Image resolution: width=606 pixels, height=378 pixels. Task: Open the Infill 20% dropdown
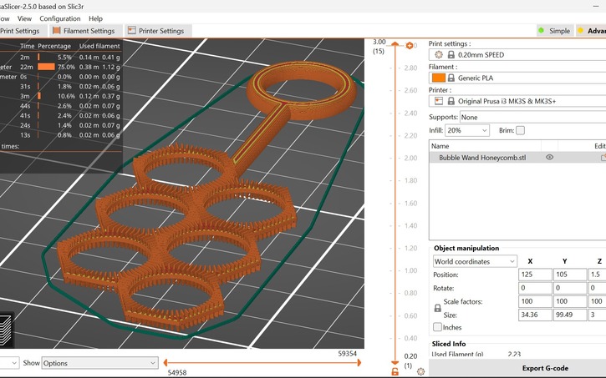[467, 130]
